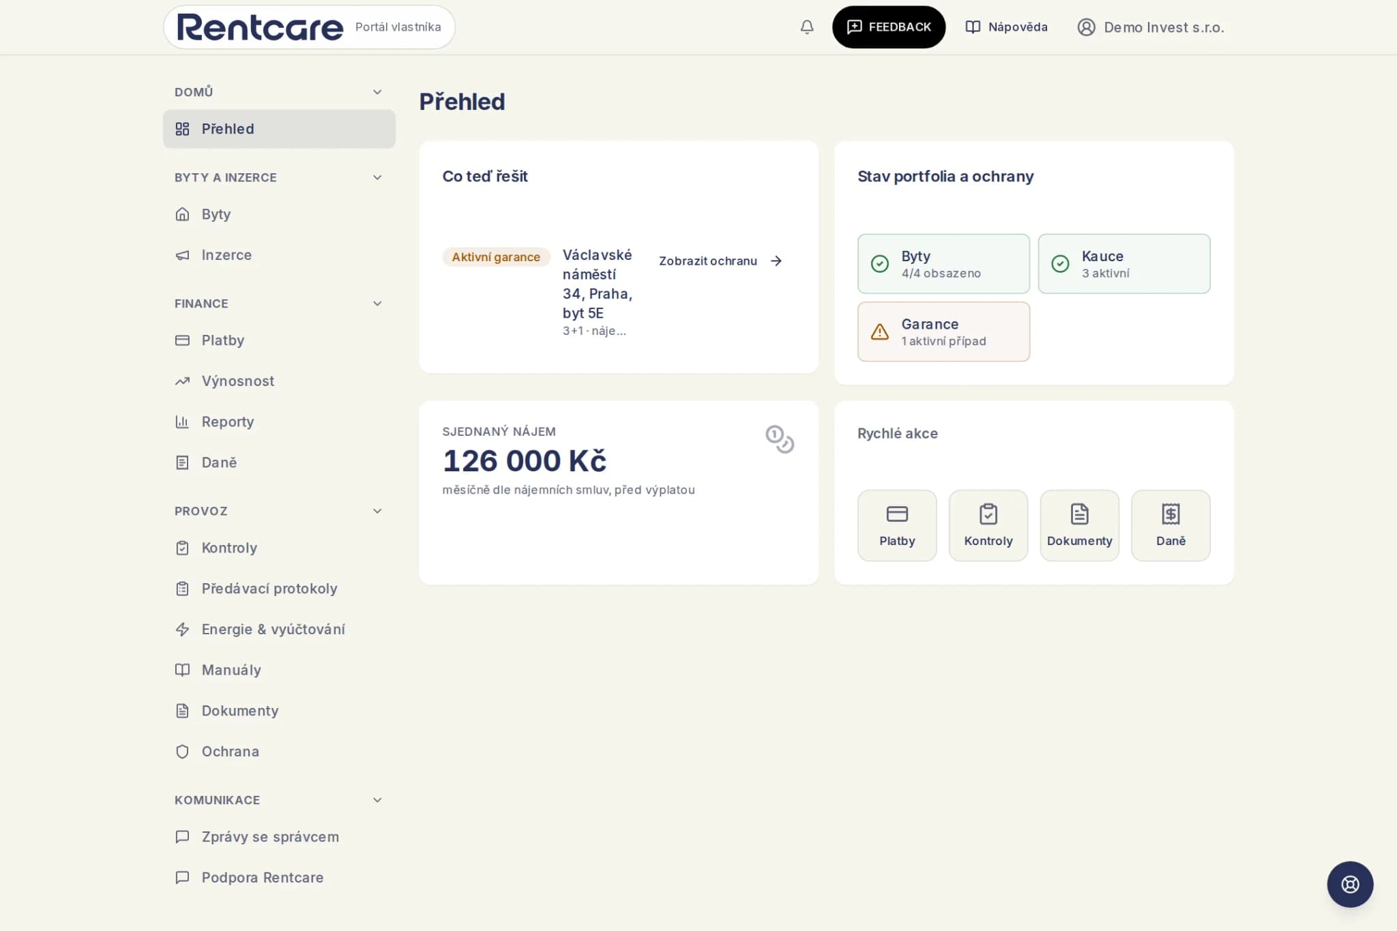Image resolution: width=1397 pixels, height=931 pixels.
Task: Click the arrow next to Zobrazit ochranu
Action: point(776,261)
